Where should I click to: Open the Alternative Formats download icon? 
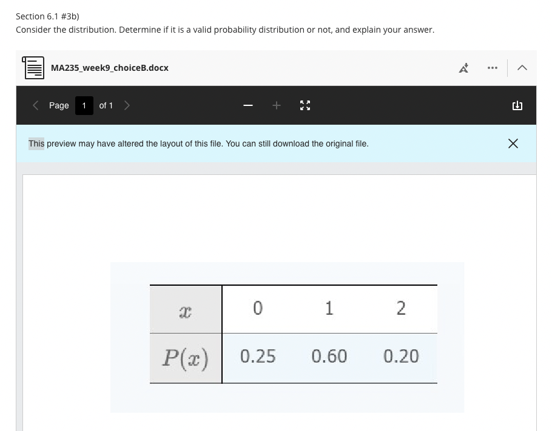click(464, 68)
